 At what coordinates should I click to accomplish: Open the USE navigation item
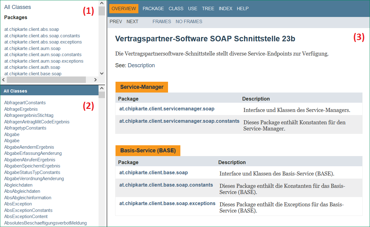(x=192, y=9)
